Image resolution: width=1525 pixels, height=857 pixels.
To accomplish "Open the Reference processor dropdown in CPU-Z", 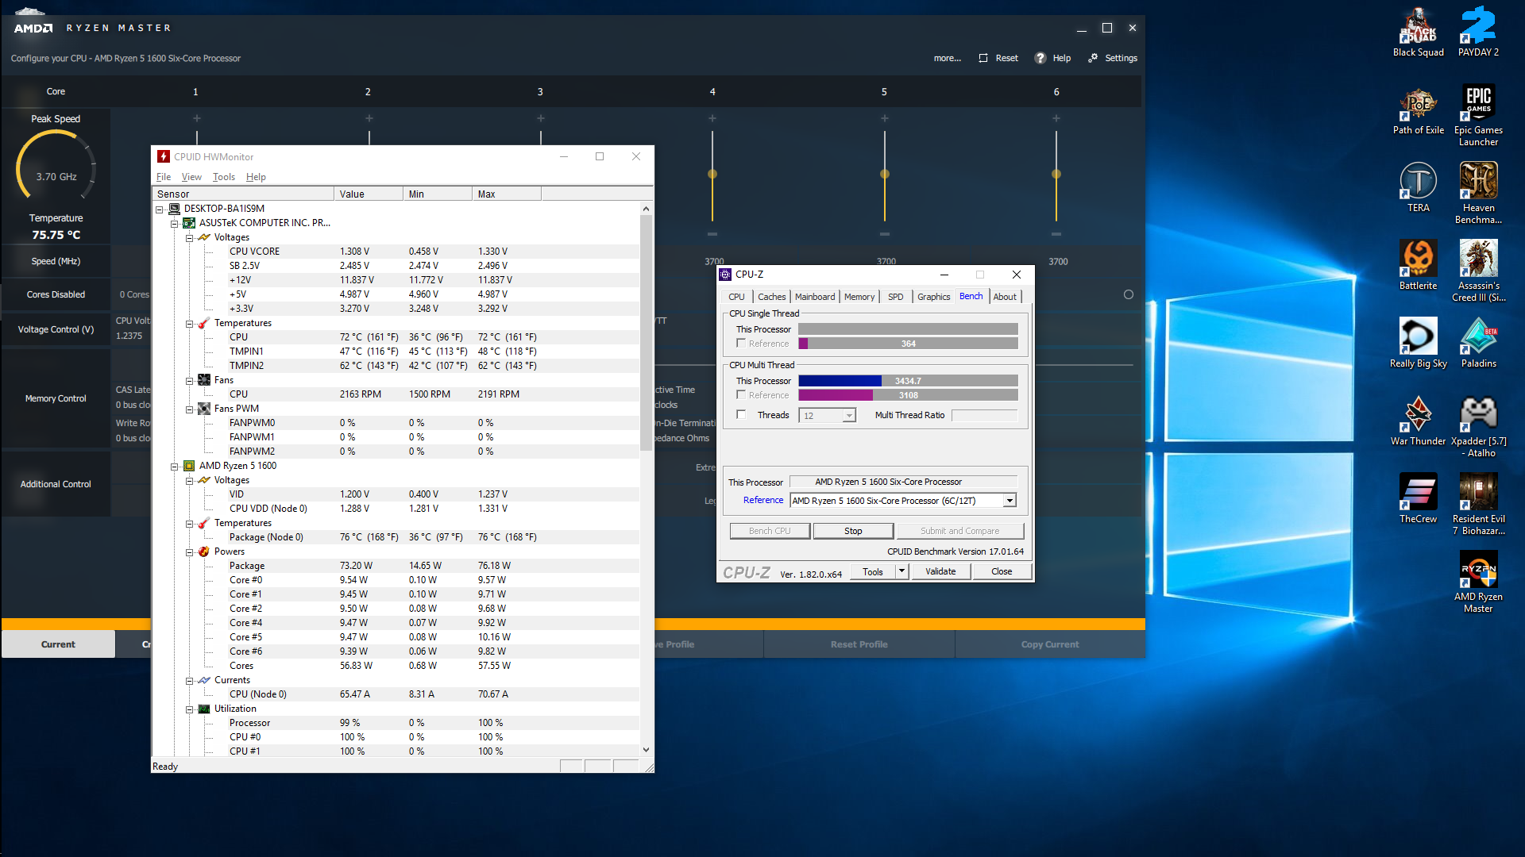I will (x=1010, y=501).
